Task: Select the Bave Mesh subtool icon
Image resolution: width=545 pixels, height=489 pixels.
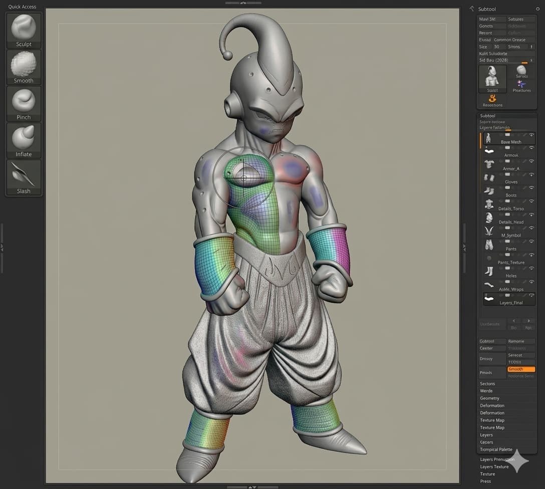Action: (489, 138)
